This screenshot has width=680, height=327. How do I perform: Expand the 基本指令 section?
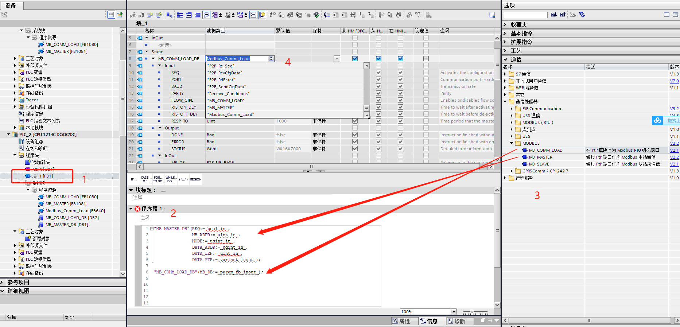(505, 33)
